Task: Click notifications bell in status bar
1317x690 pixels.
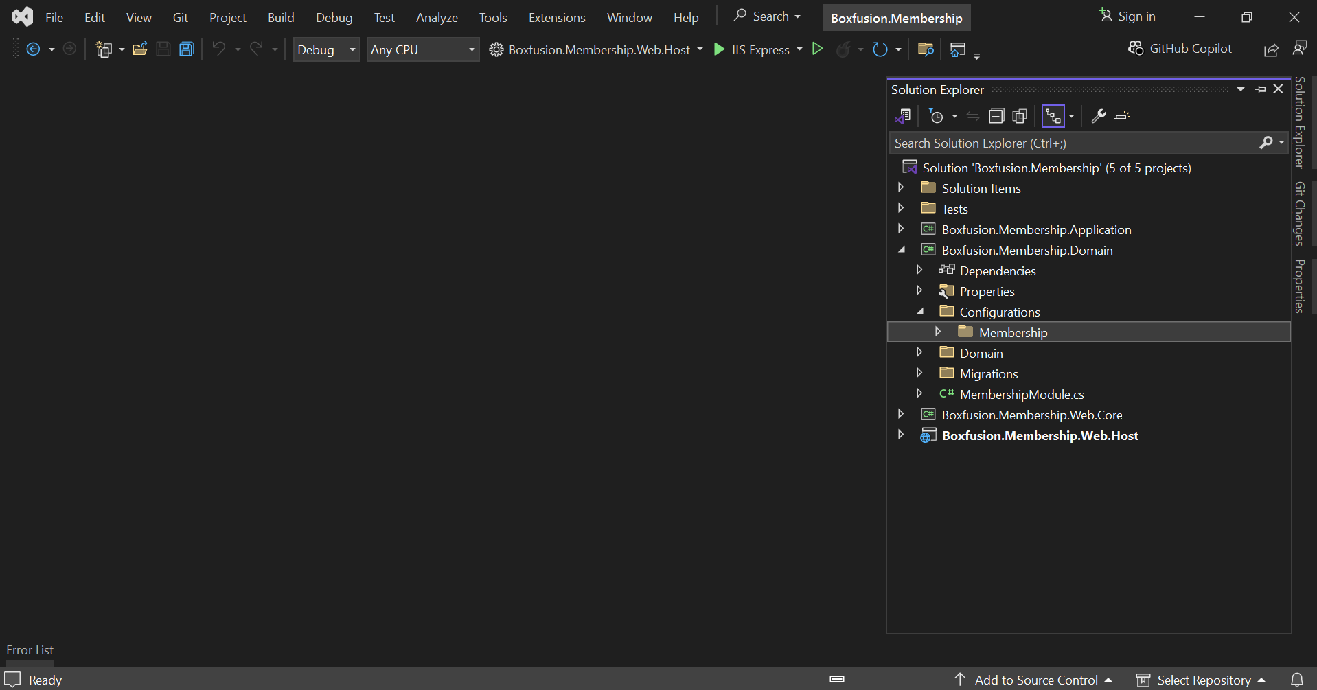Action: 1297,680
